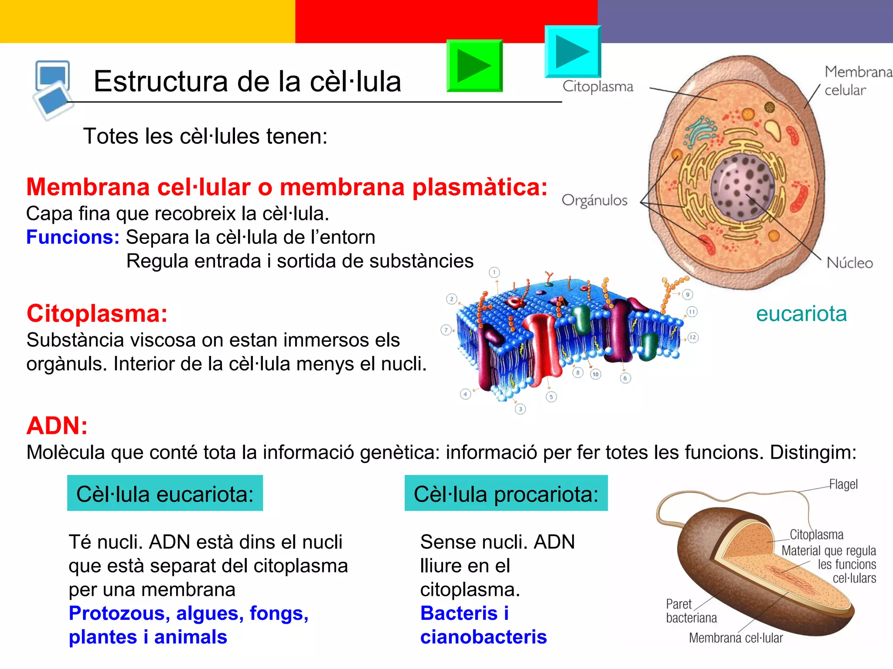Click the 'Membrana cel·lular o membrana plasmàtica:' heading

point(286,187)
